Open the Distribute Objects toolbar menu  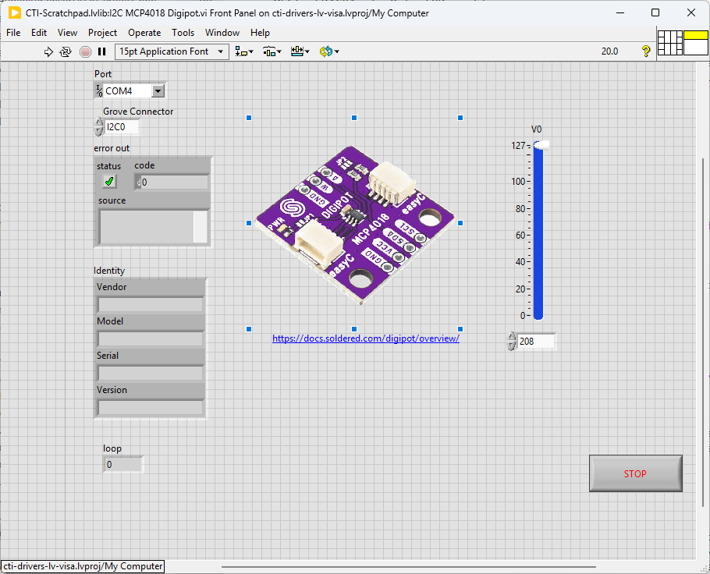[x=272, y=51]
